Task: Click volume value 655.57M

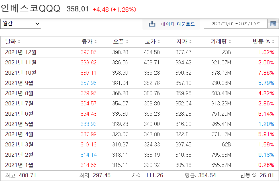Action: [x=221, y=165]
